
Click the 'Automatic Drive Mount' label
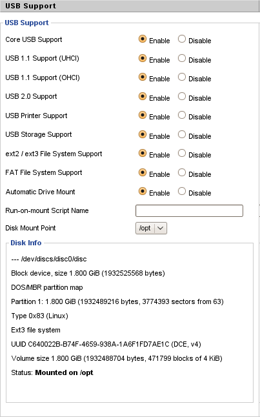[41, 192]
